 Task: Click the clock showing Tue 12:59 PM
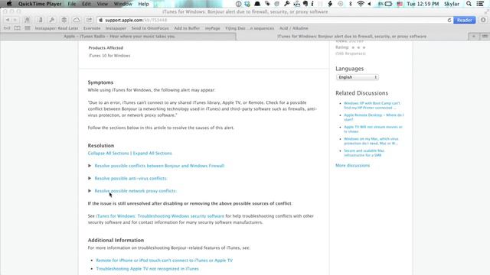(423, 4)
